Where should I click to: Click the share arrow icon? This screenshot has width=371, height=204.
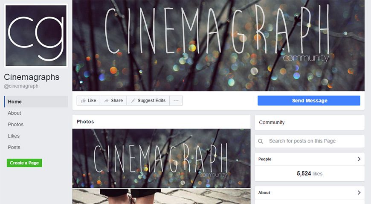point(107,101)
